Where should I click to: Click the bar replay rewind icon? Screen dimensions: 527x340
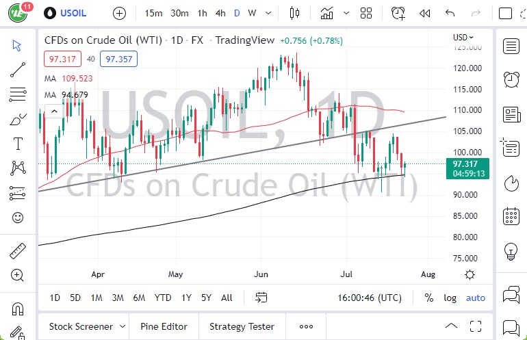point(425,13)
